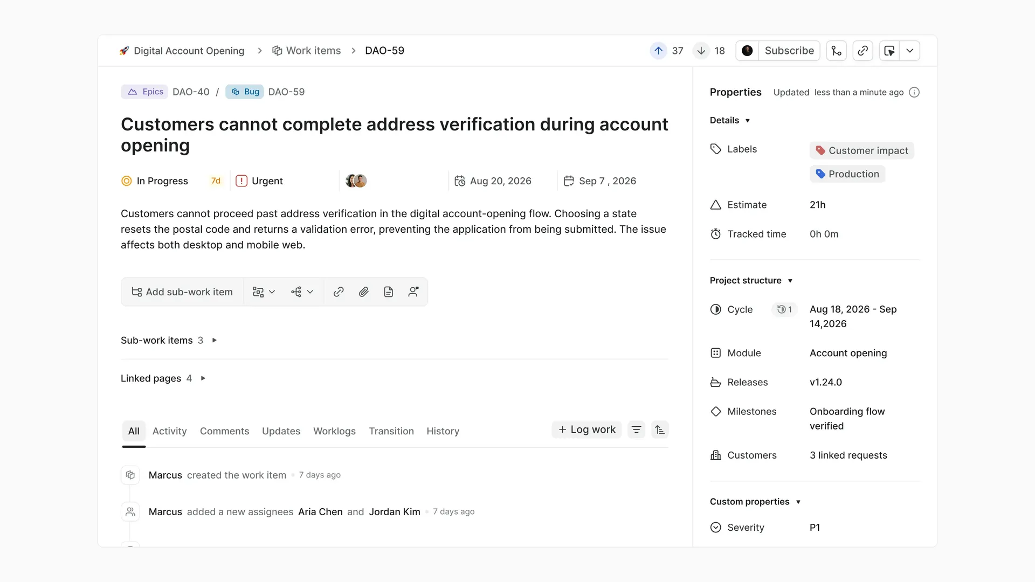
Task: Collapse the Project structure section
Action: [x=790, y=281]
